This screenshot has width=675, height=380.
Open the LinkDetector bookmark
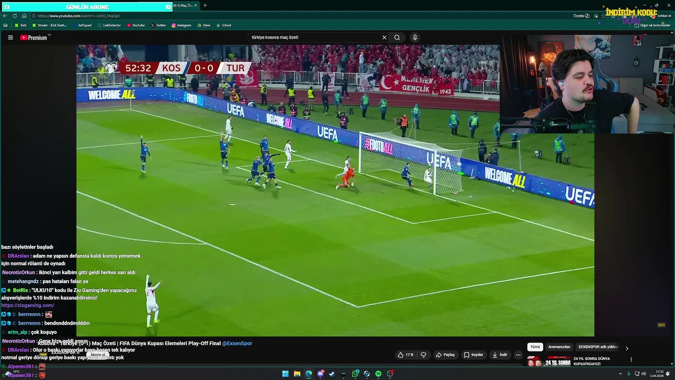pyautogui.click(x=109, y=25)
